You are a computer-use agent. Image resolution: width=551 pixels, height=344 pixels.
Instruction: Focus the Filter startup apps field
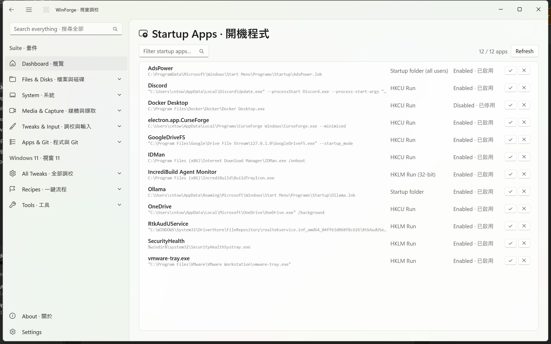174,51
